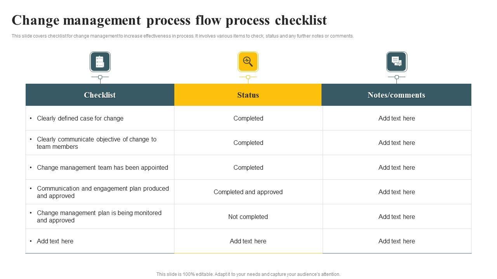This screenshot has height=279, width=497.
Task: Click Notes placeholder beside 'Not completed'
Action: (396, 217)
